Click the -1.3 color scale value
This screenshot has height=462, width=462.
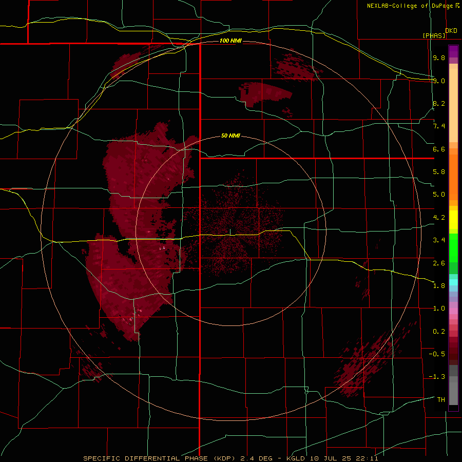[437, 377]
